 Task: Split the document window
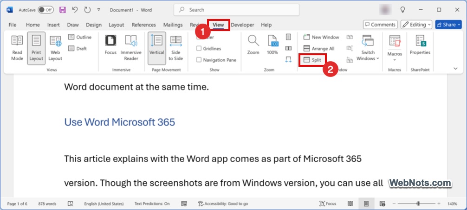pyautogui.click(x=312, y=60)
